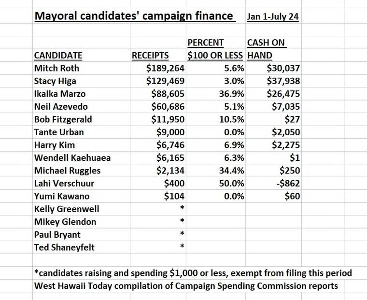Select the RECEIPTS column header cell
Screen dimensions: 367x300
pos(151,56)
